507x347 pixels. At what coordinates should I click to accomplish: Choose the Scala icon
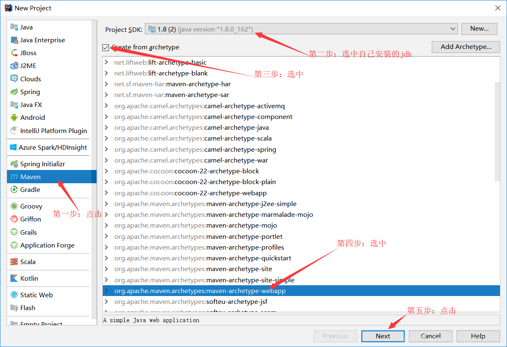(14, 262)
